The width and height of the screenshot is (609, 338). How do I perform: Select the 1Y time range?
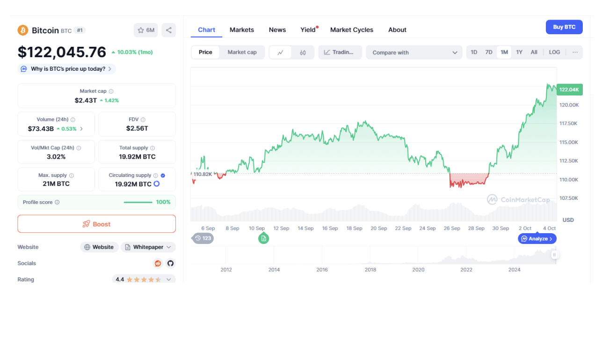pos(519,52)
